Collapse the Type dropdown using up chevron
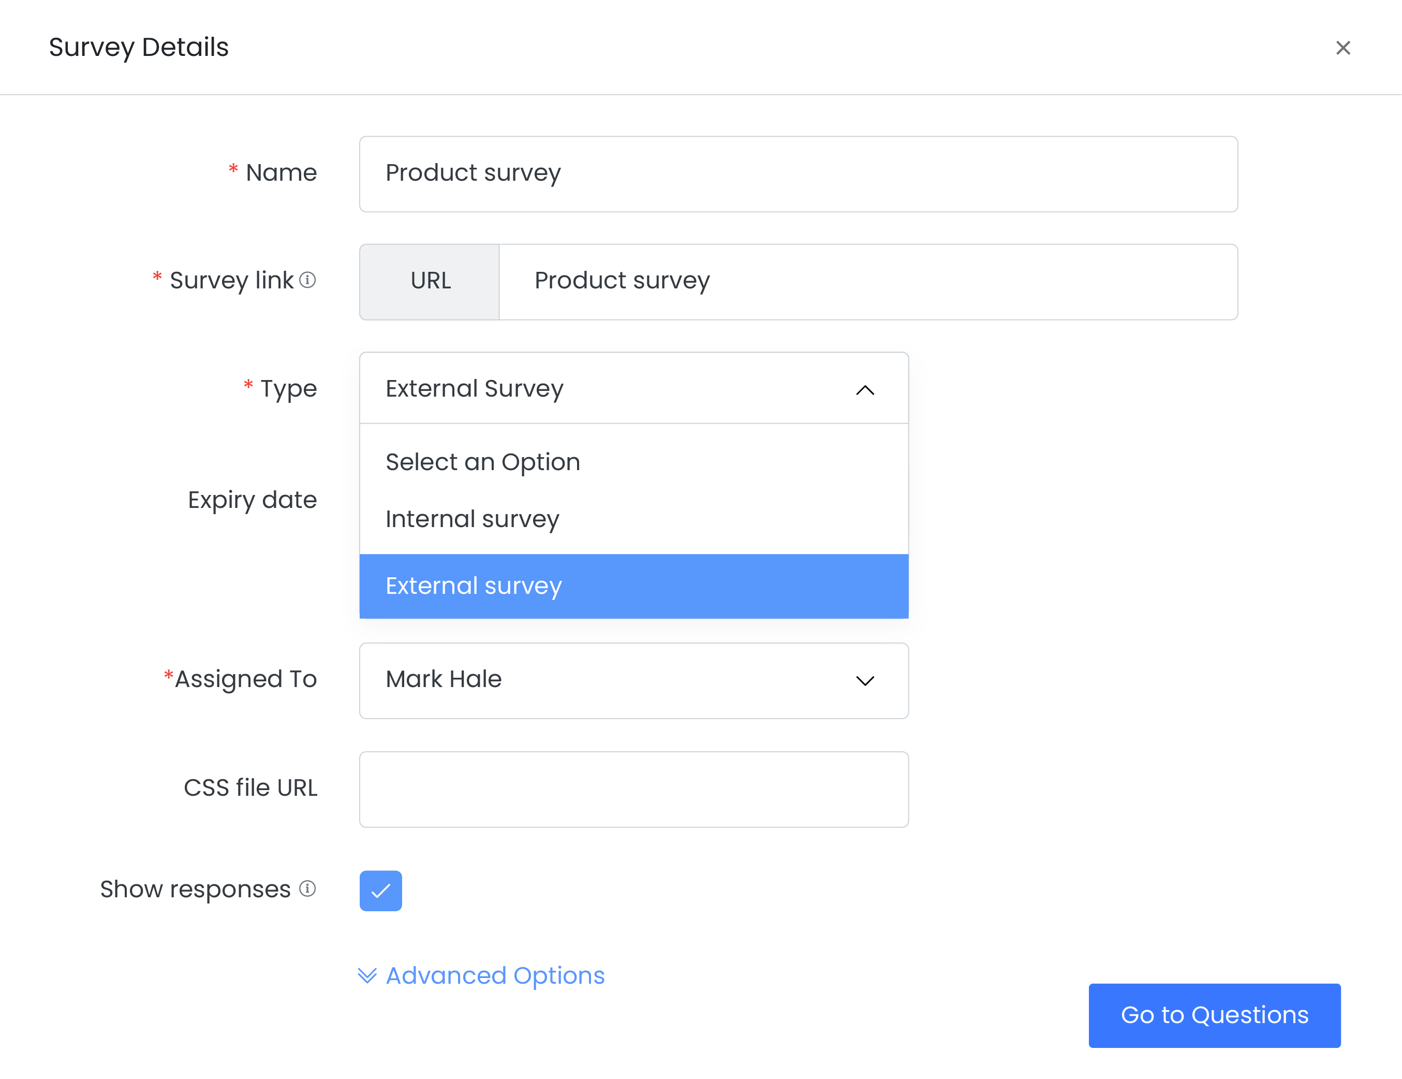The height and width of the screenshot is (1079, 1402). pyautogui.click(x=865, y=390)
